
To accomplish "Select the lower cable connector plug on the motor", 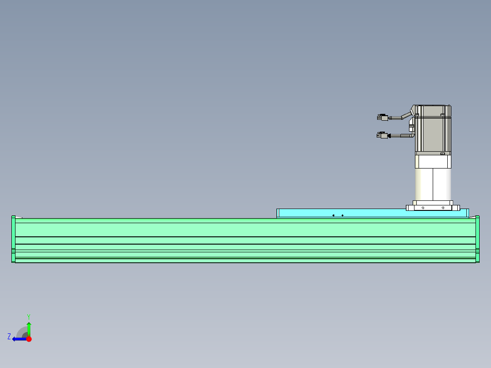I will [x=382, y=135].
